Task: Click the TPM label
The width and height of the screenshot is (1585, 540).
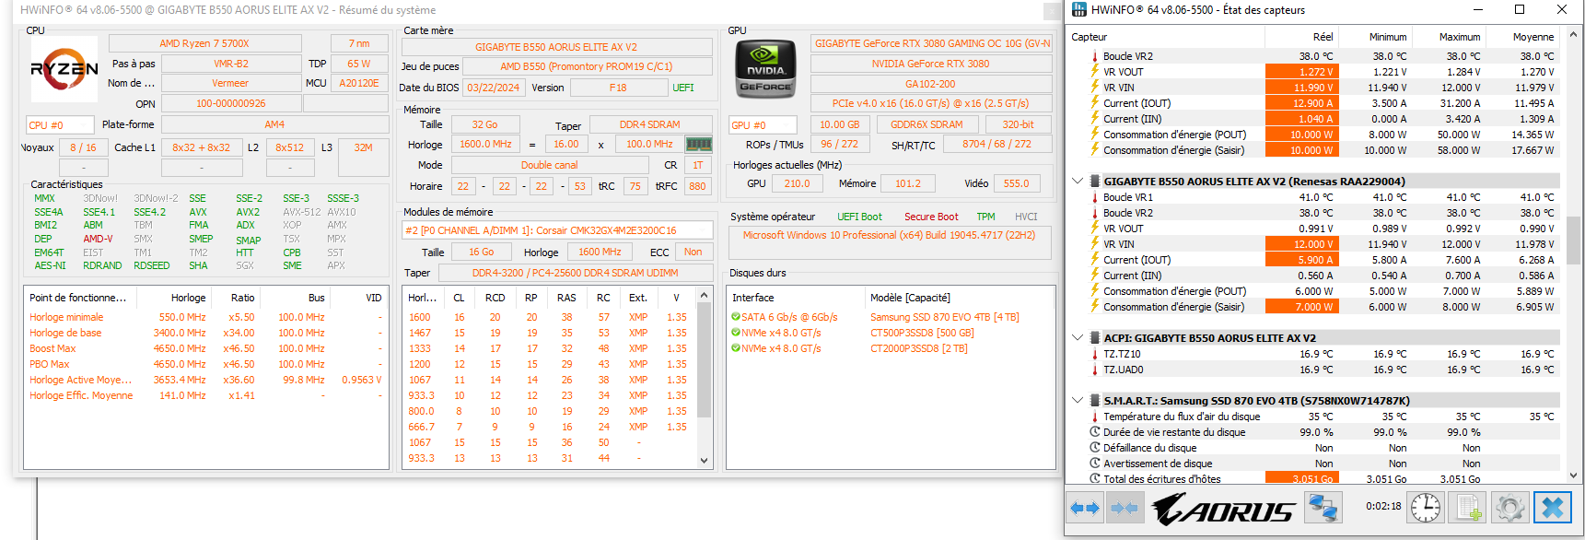Action: pyautogui.click(x=985, y=217)
